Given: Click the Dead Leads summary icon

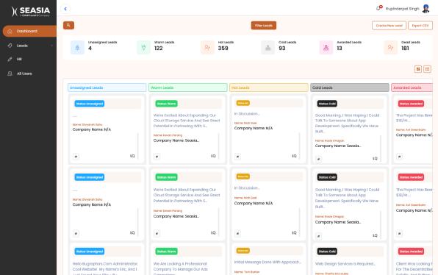Looking at the screenshot, I should point(390,48).
